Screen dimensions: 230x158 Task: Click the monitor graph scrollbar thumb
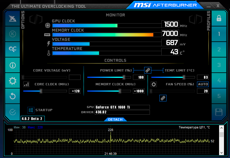[221, 134]
